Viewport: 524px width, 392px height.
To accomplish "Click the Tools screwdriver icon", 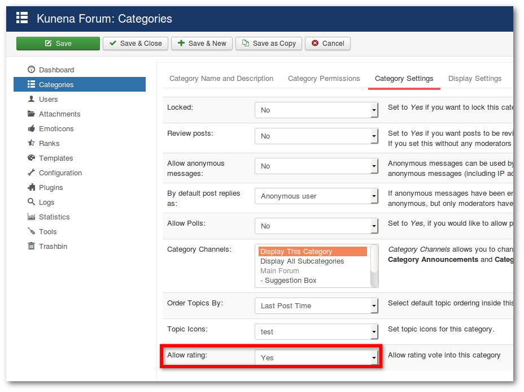I will (31, 231).
